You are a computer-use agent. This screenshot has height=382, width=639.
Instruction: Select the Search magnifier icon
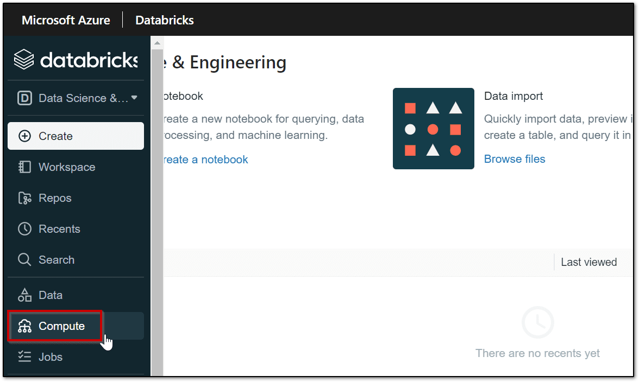[24, 259]
